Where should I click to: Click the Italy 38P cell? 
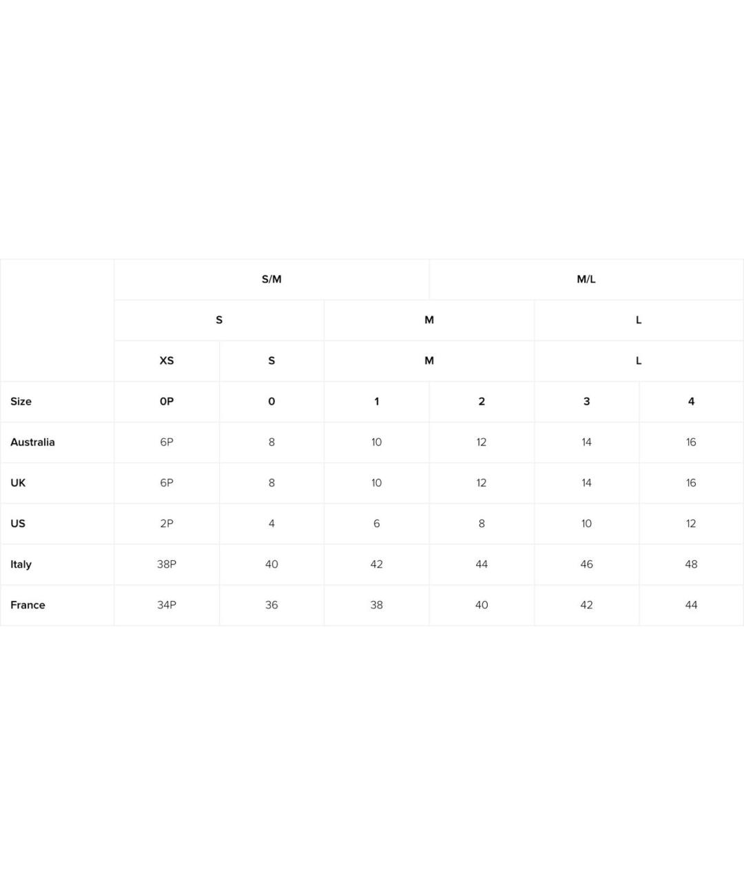point(167,564)
